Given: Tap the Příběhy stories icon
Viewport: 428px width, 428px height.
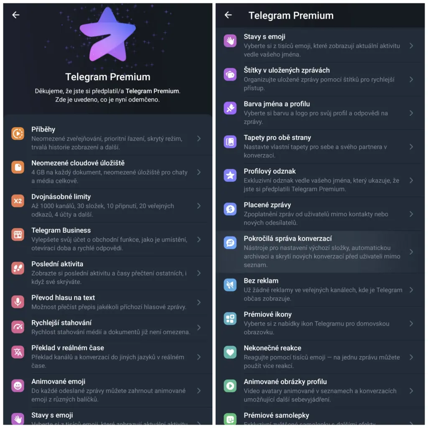Looking at the screenshot, I should point(18,133).
